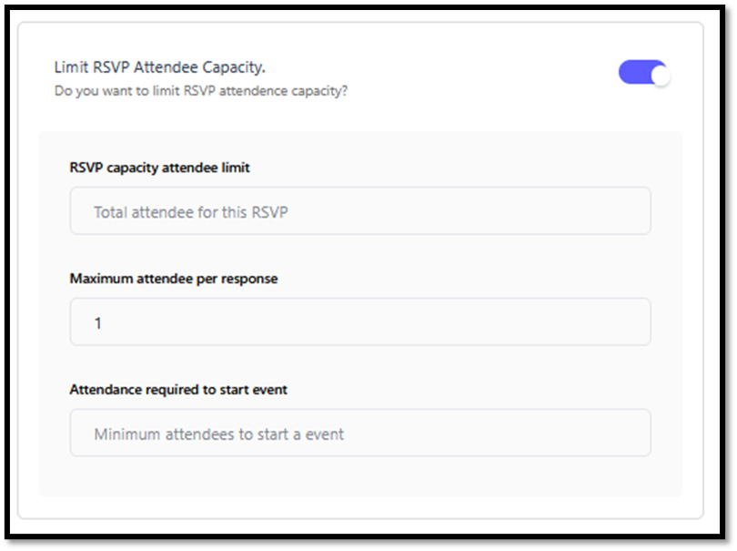
Task: Click "Total attendee for this RSVP" placeholder text
Action: click(x=191, y=212)
